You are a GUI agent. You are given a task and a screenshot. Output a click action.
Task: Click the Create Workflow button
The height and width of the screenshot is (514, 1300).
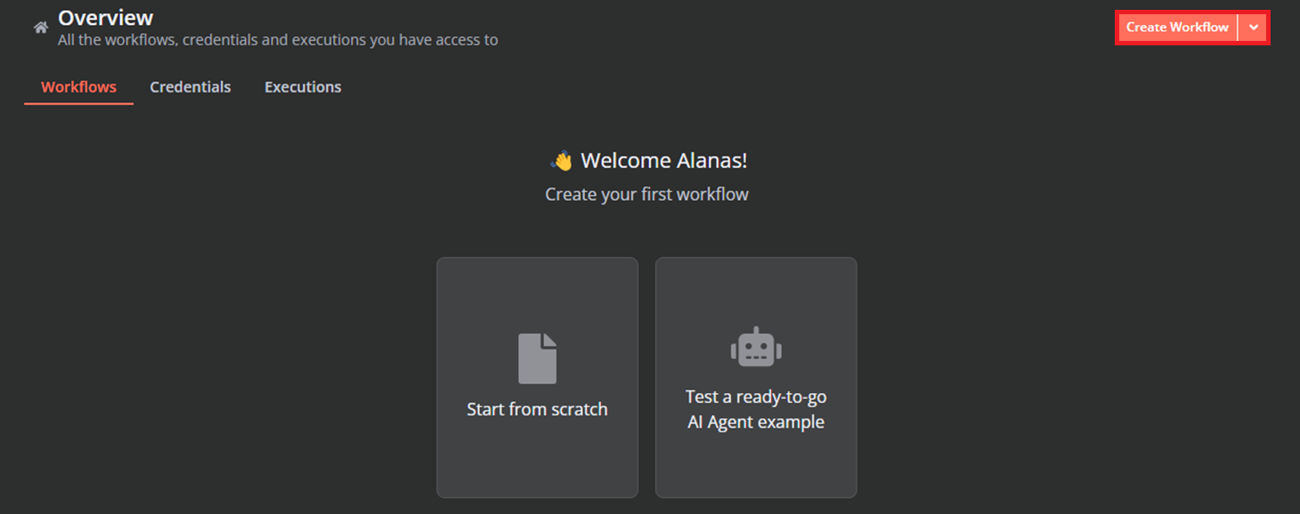click(1176, 28)
